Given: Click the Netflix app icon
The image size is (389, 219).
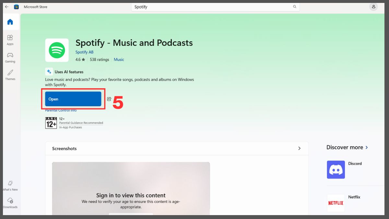Looking at the screenshot, I should pyautogui.click(x=336, y=203).
